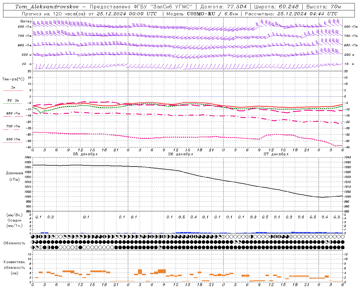359x287 pixels.
Task: Click the 25 декабря date label
Action: (85, 154)
